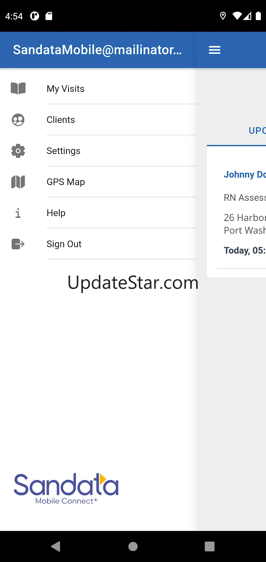266x562 pixels.
Task: Tap the Today, 05: visit time
Action: 245,250
